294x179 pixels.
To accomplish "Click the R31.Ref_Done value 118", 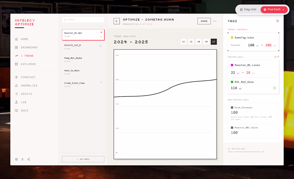I will click(234, 88).
